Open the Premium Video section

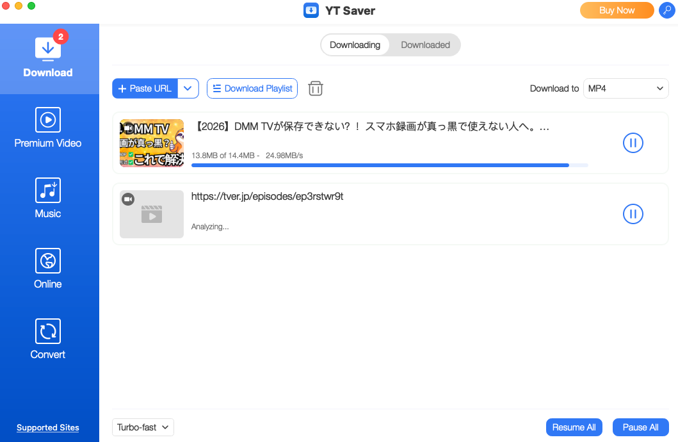(x=48, y=128)
